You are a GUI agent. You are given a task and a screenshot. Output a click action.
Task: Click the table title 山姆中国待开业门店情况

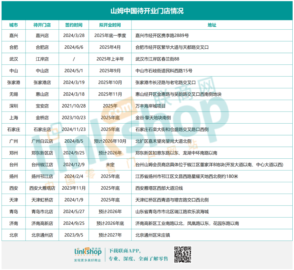pyautogui.click(x=147, y=11)
